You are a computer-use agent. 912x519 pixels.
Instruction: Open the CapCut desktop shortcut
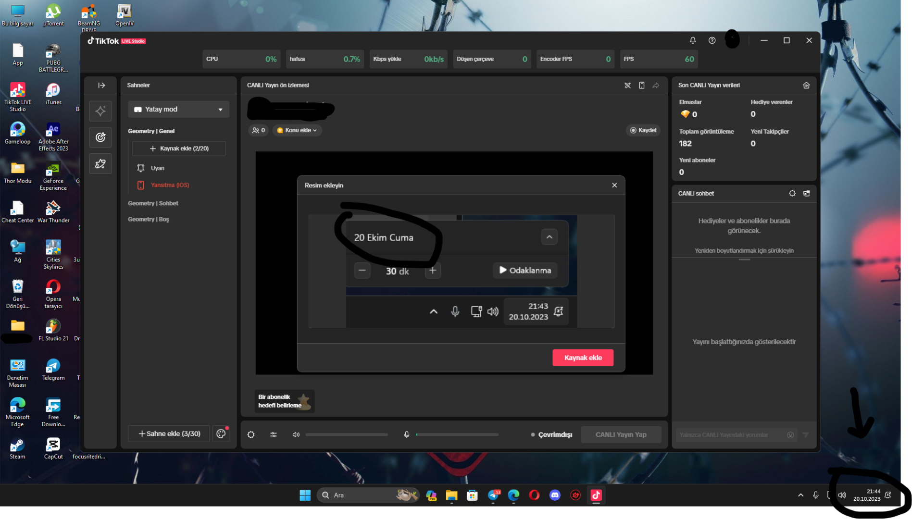click(x=53, y=449)
